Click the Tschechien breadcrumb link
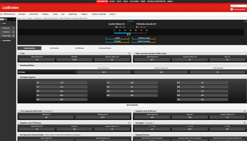 [37, 18]
